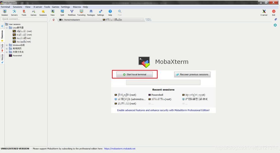The width and height of the screenshot is (280, 153).
Task: Click the X server icon
Action: (264, 13)
